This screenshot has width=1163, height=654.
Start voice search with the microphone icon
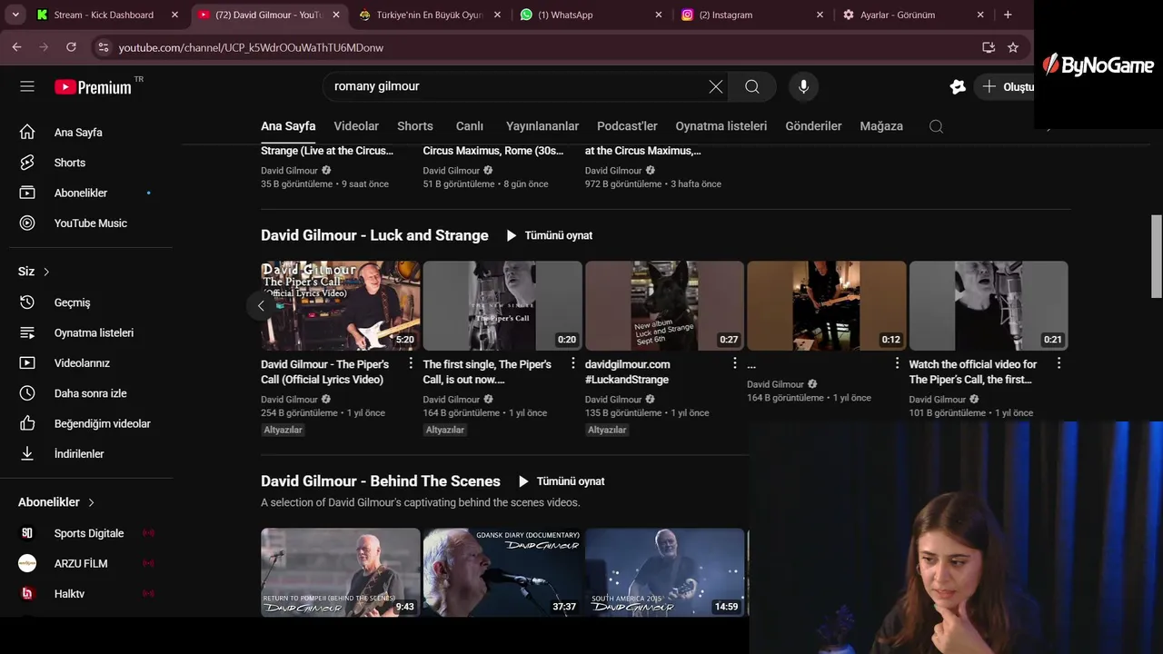[803, 86]
